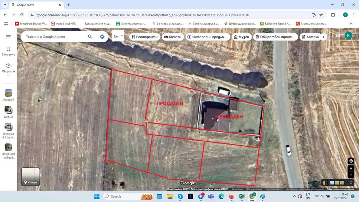Click the България footer link
The image size is (359, 202).
(x=237, y=189)
